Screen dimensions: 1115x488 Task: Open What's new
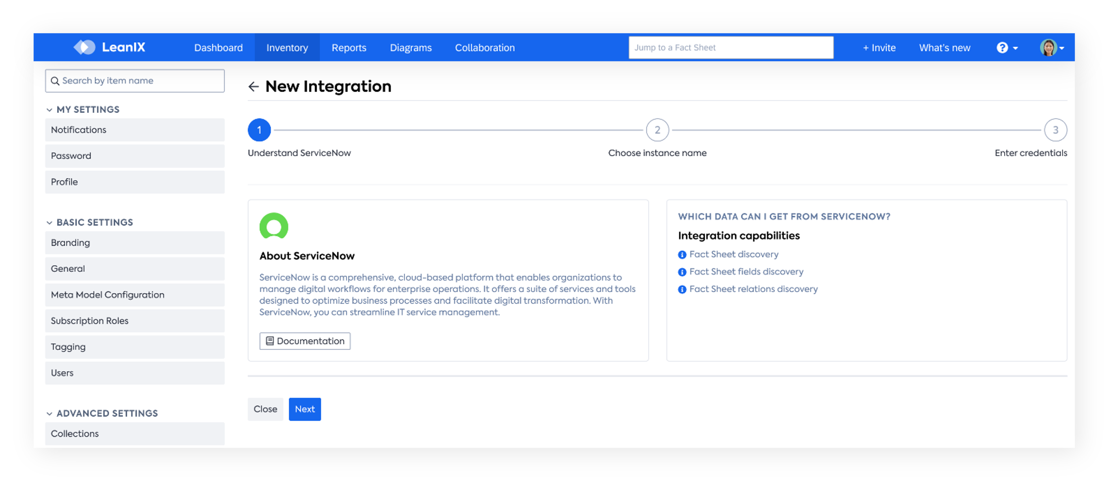[x=945, y=48]
